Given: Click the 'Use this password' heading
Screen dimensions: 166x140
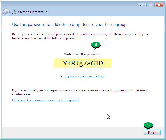Looking at the screenshot, I should pyautogui.click(x=69, y=25).
